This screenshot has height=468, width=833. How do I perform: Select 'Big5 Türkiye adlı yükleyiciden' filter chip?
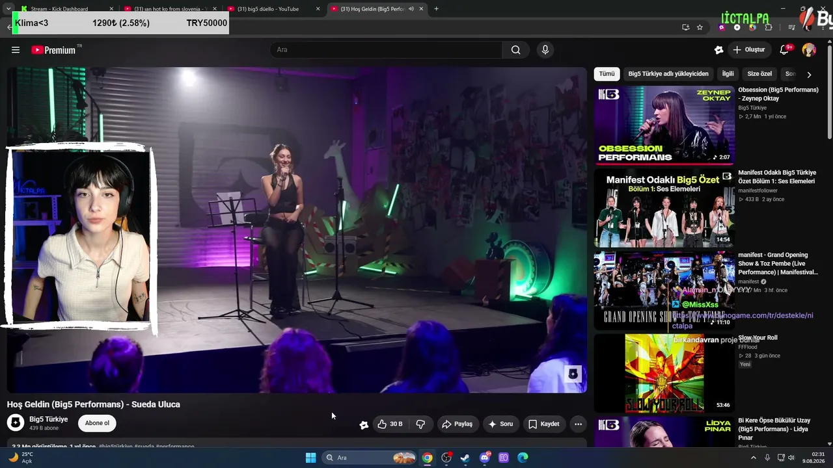[668, 74]
